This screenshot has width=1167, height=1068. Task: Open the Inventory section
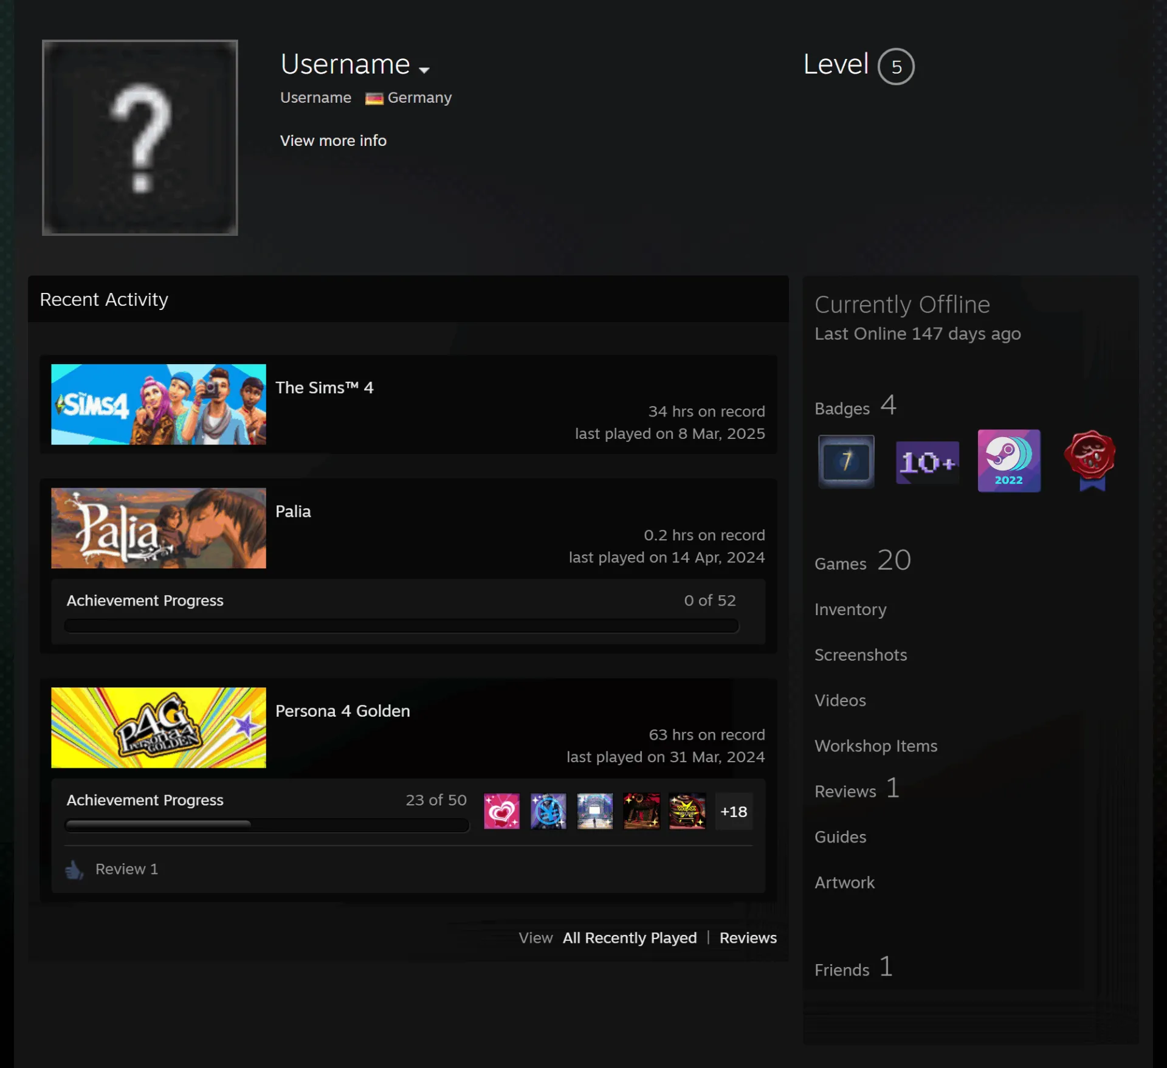coord(850,609)
